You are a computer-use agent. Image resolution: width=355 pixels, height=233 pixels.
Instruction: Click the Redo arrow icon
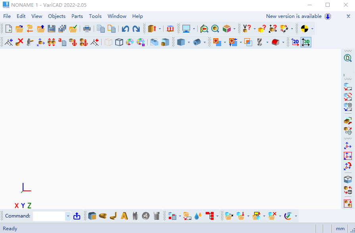coord(136,29)
